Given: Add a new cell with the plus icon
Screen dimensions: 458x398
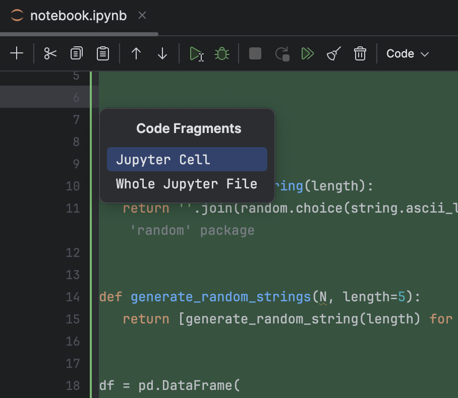Looking at the screenshot, I should (17, 53).
